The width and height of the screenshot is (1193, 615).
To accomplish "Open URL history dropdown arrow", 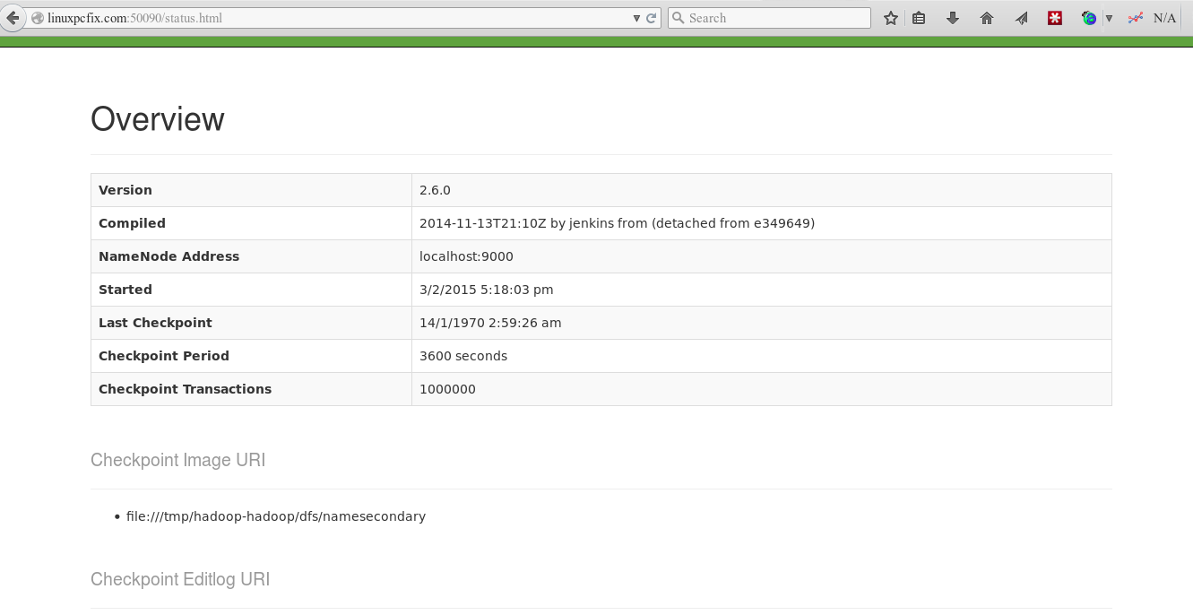I will pyautogui.click(x=636, y=18).
